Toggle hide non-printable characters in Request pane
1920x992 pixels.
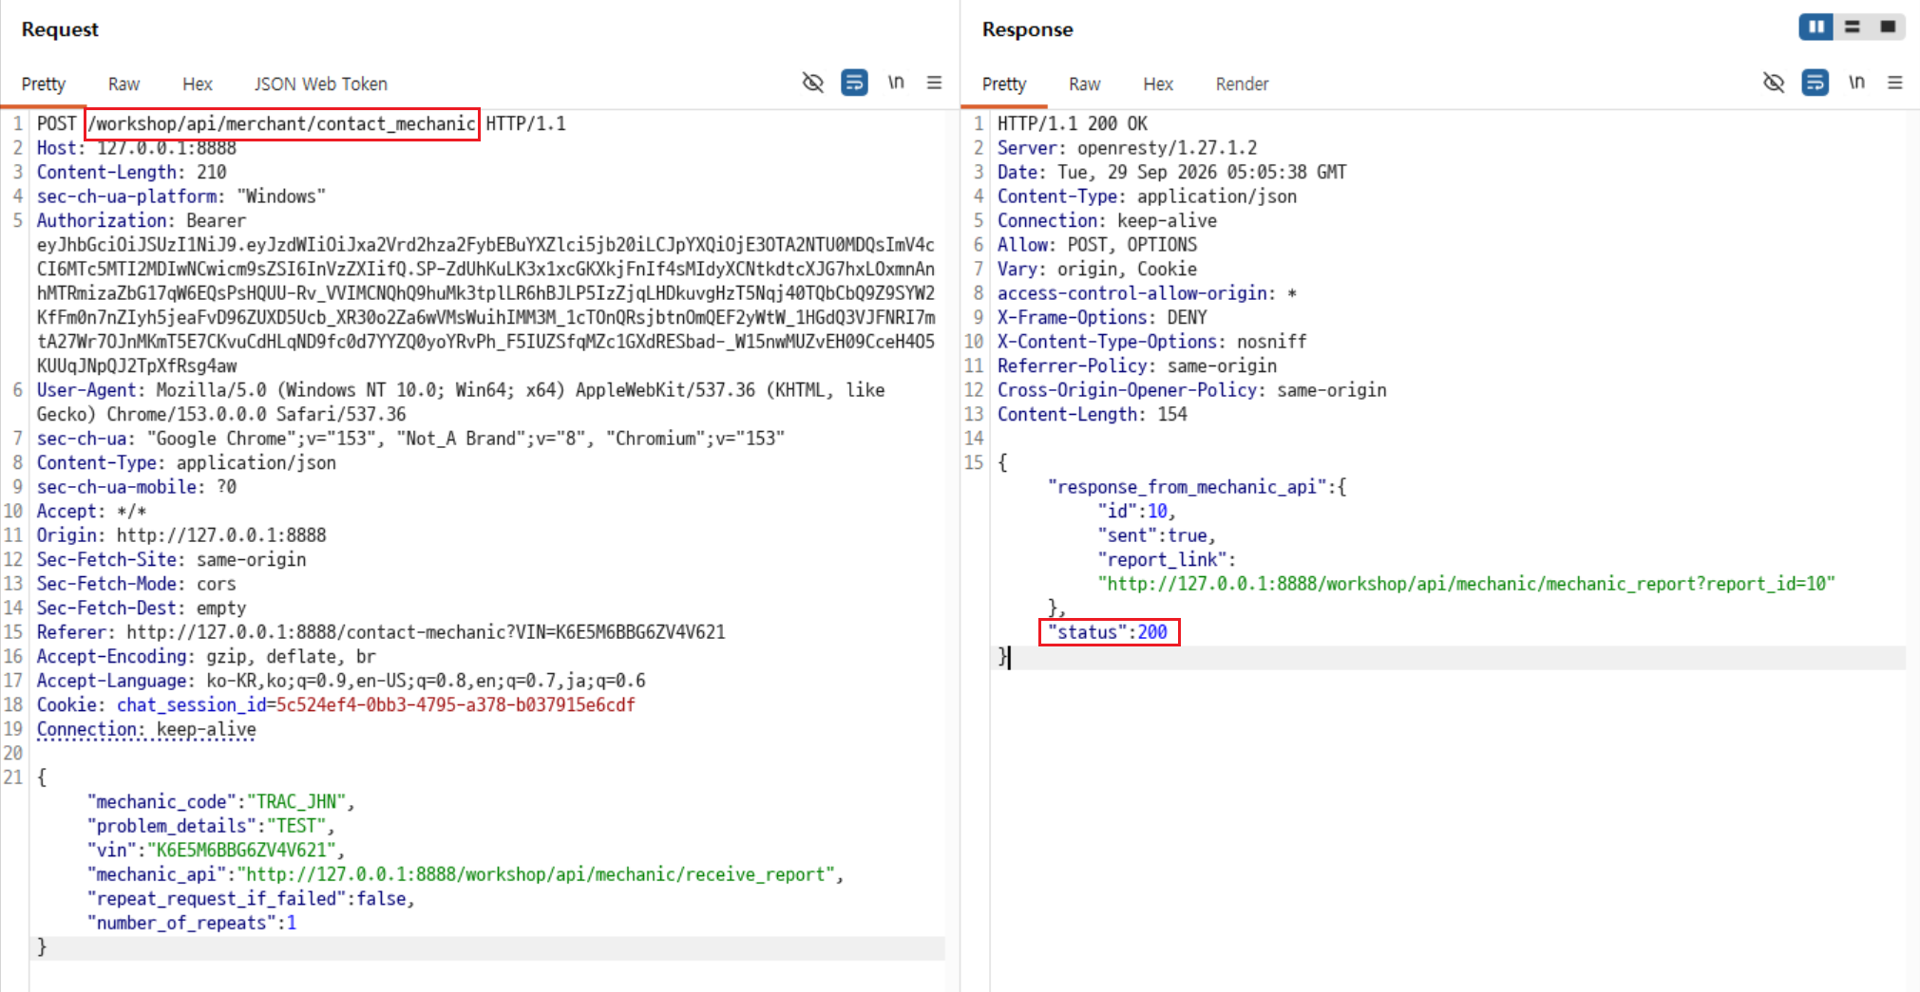812,83
